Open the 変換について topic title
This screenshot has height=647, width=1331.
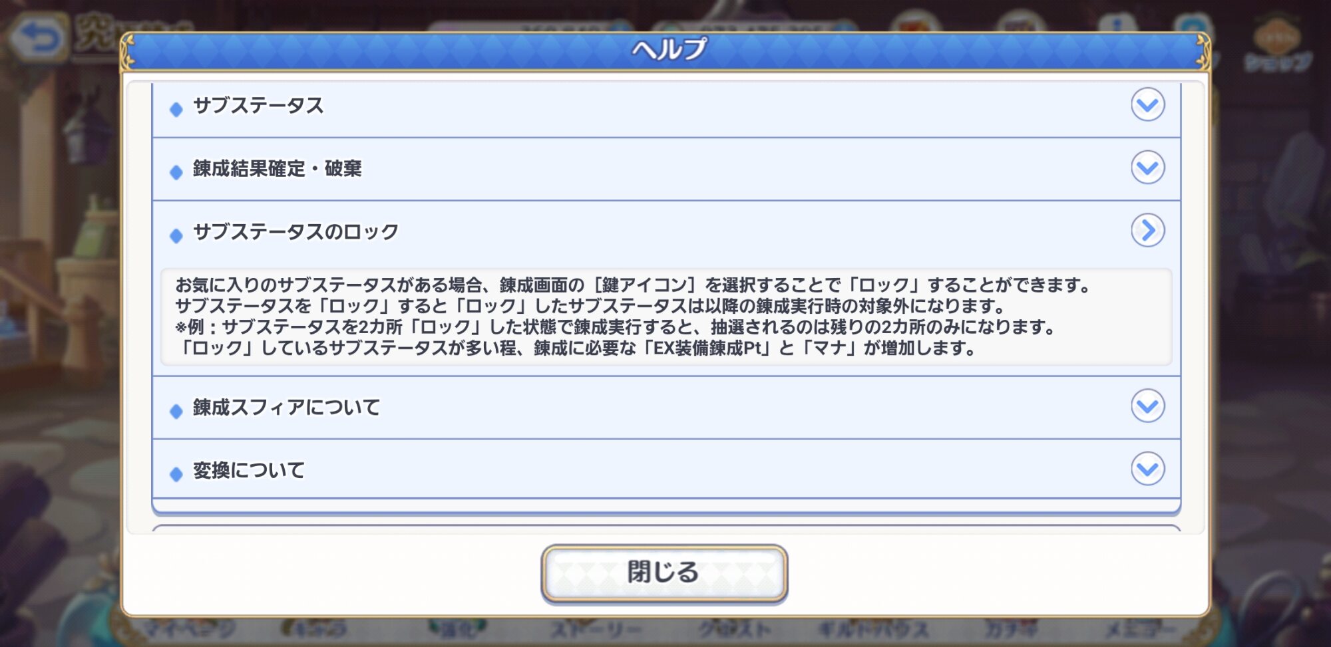[249, 471]
